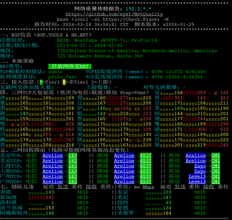232x220 pixels.
Task: Click the Mbps unit label
Action: pyautogui.click(x=148, y=187)
